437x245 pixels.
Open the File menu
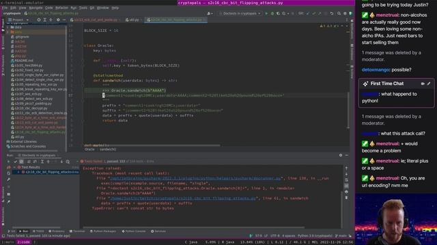[5, 7]
